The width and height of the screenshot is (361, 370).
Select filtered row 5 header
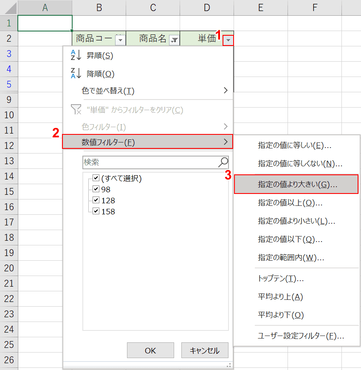click(x=9, y=84)
